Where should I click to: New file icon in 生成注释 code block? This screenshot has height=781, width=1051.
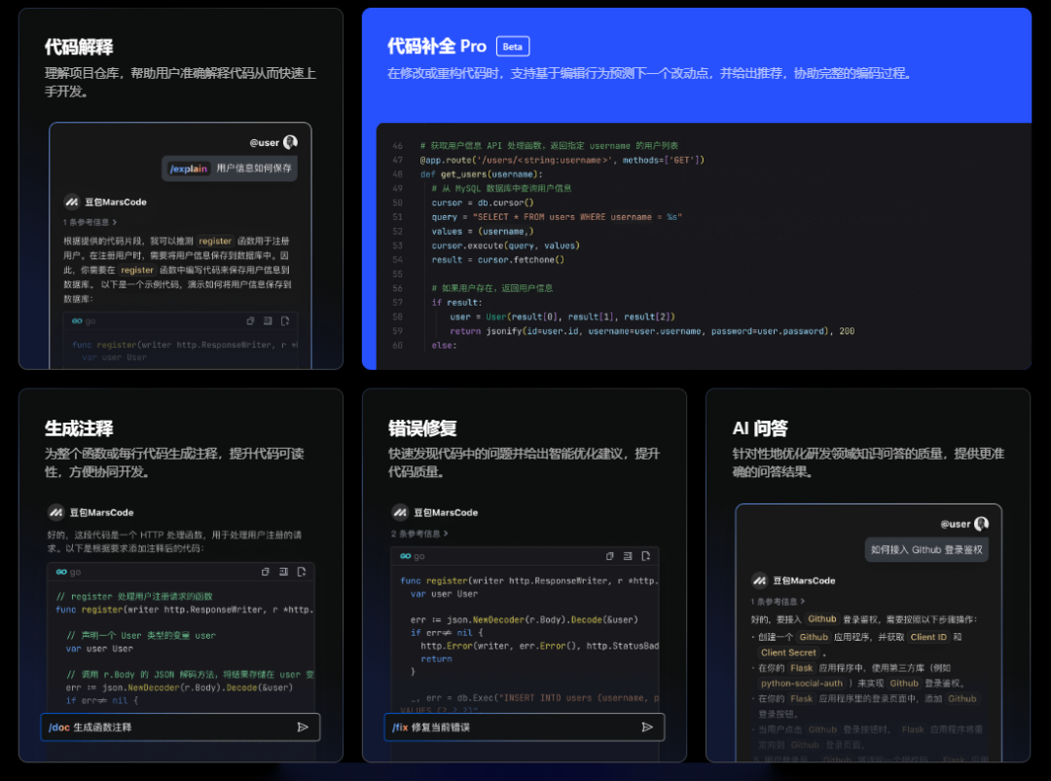coord(302,572)
